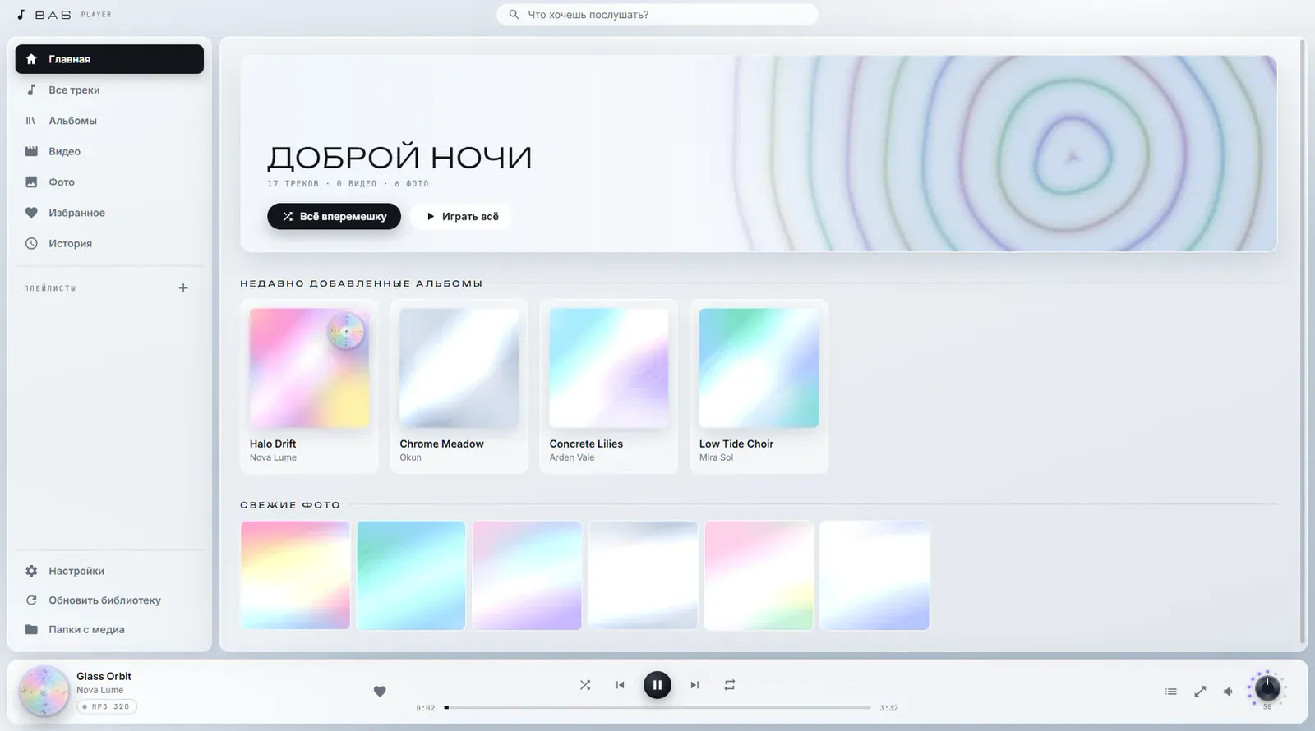The width and height of the screenshot is (1315, 731).
Task: Click the main content vertical scrollbar
Action: [1303, 341]
